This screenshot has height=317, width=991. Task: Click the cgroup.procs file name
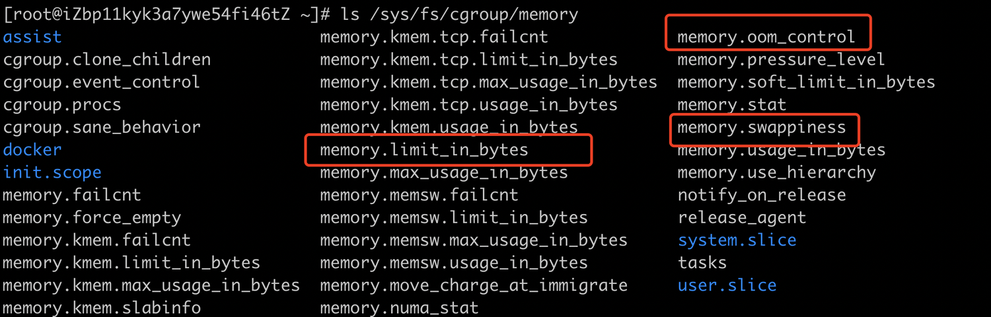62,105
